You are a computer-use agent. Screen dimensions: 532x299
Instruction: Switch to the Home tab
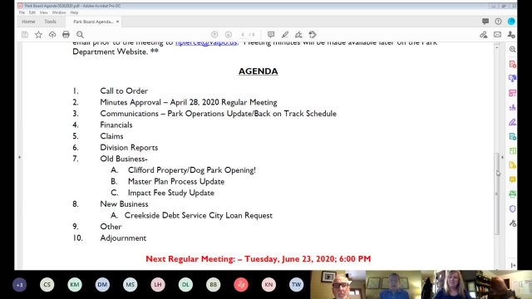pos(28,22)
